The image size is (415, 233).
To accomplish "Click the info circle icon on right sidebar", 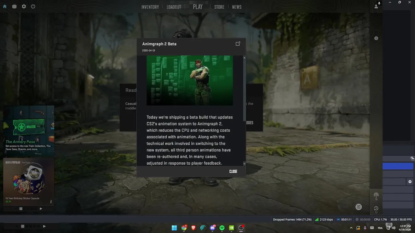I will point(376,38).
